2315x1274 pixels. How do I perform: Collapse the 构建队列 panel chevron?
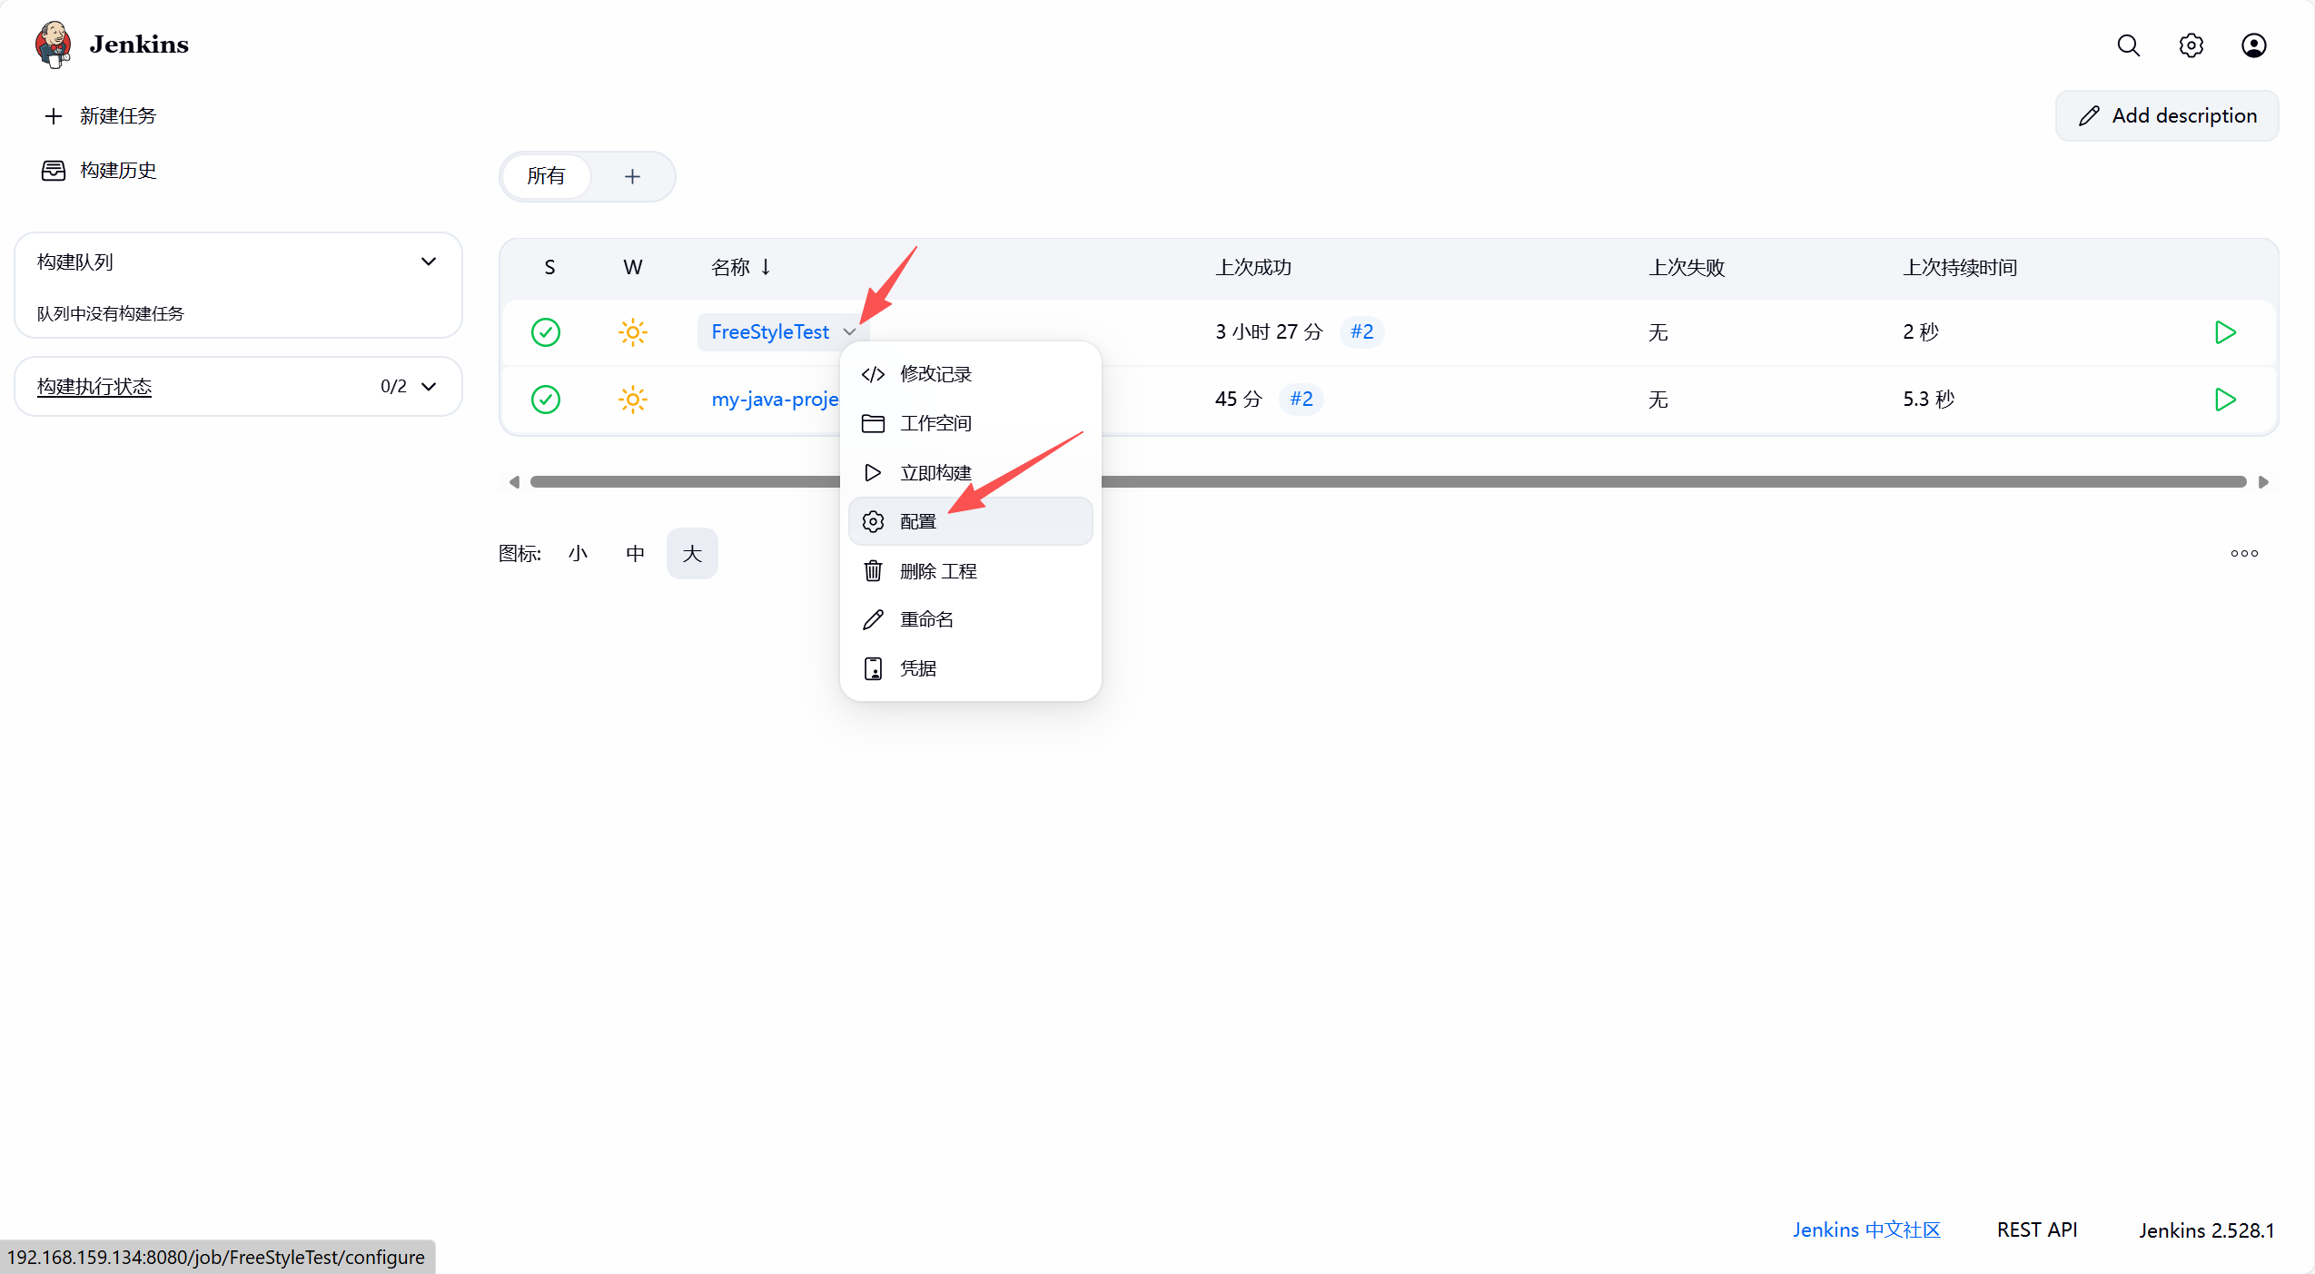[429, 262]
